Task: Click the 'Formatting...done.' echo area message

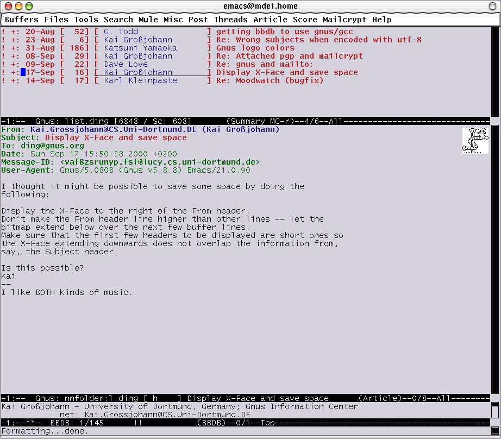Action: [x=45, y=431]
